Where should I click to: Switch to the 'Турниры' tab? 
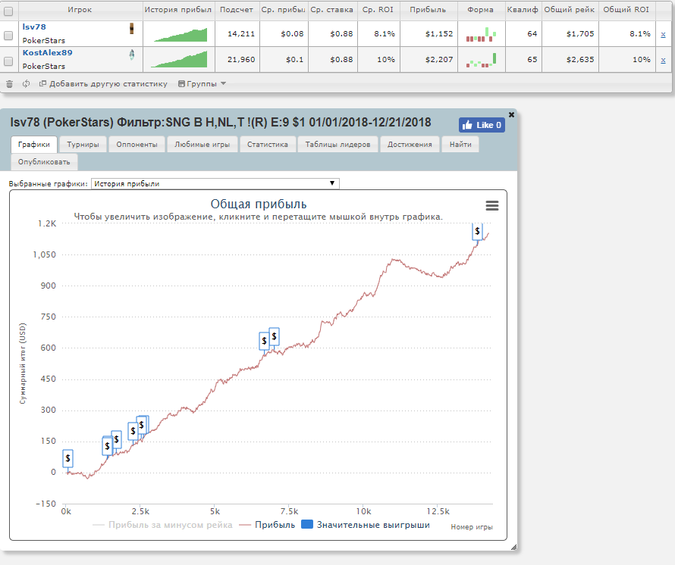pyautogui.click(x=83, y=145)
